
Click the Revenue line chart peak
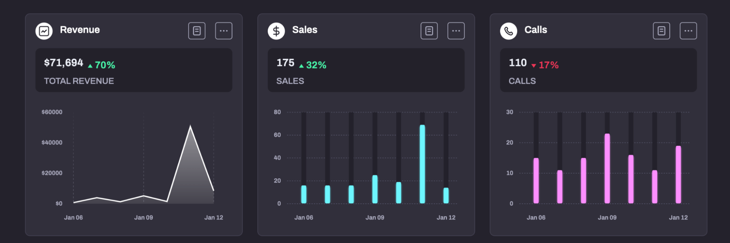190,126
